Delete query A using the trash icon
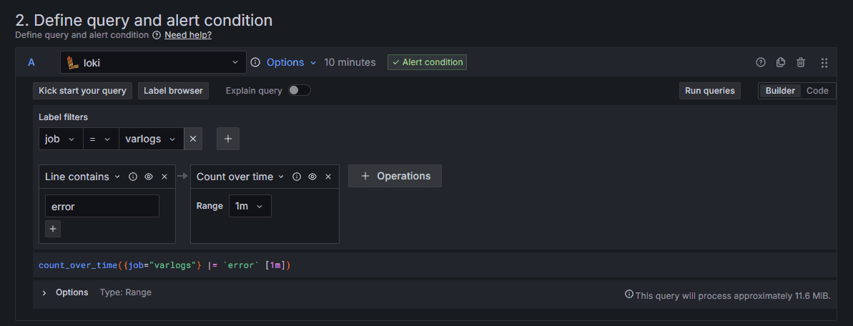 coord(801,63)
